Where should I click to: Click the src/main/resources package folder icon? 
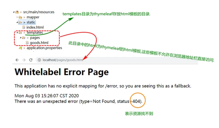coord(17,12)
